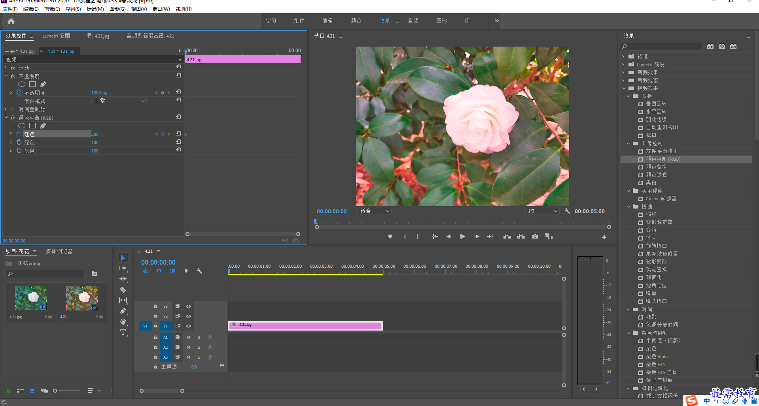
Task: Open the 文件(F) menu
Action: point(10,9)
